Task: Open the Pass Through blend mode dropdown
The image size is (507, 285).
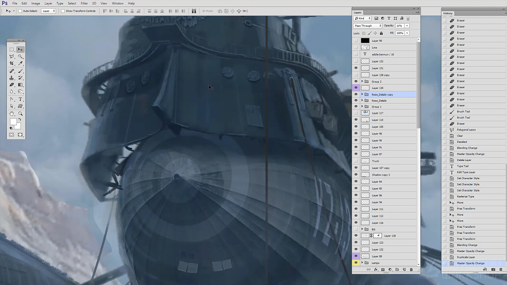Action: coord(368,26)
